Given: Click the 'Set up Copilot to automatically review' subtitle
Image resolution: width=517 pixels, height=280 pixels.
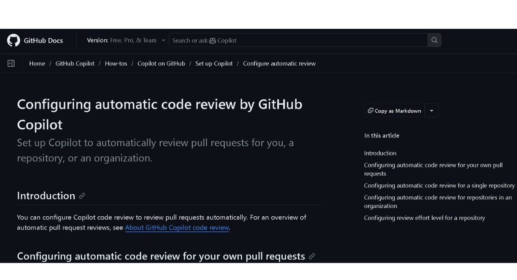Looking at the screenshot, I should coord(155,150).
